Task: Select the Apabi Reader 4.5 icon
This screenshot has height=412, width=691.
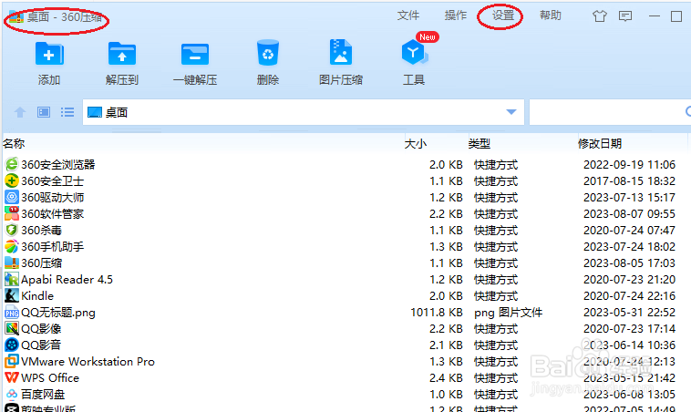Action: [x=12, y=279]
